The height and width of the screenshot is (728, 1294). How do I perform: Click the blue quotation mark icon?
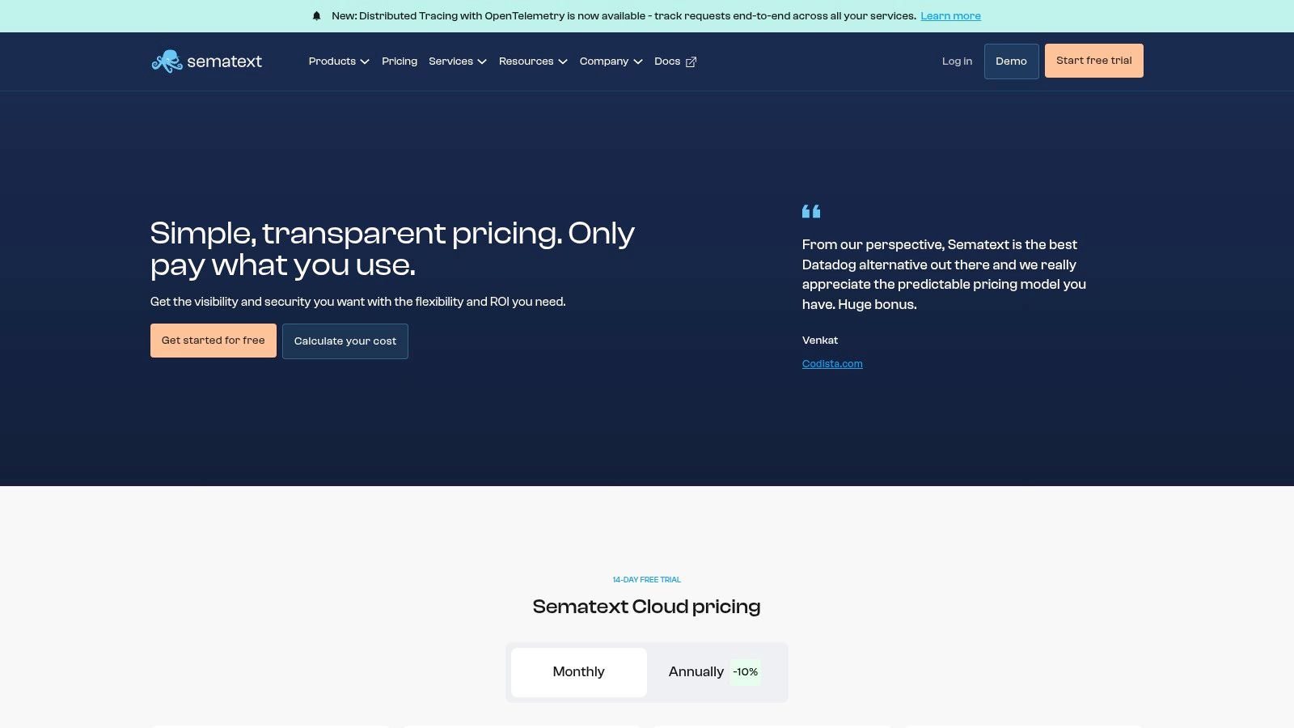(x=811, y=211)
